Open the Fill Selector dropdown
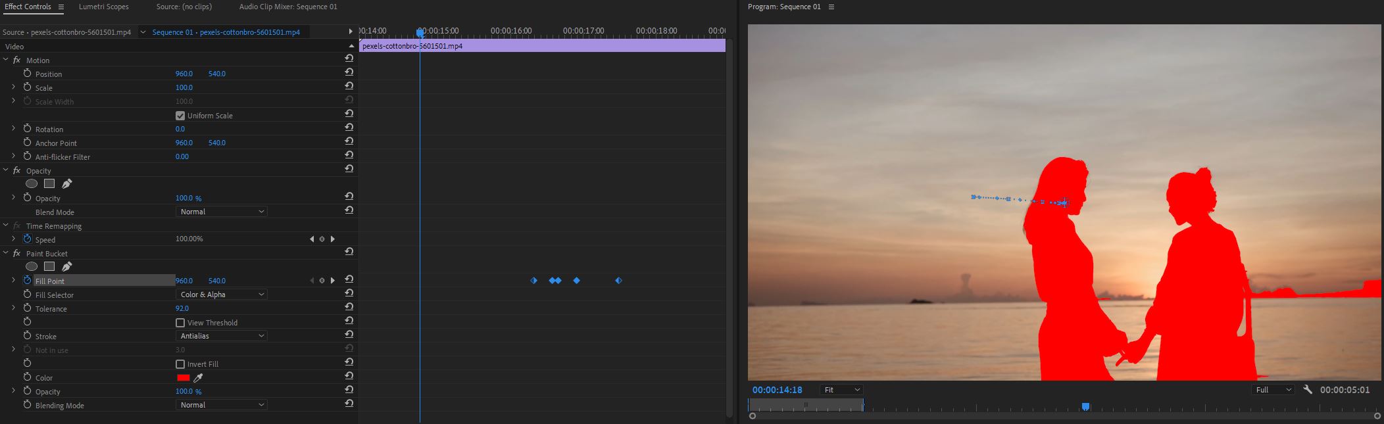The width and height of the screenshot is (1384, 424). pos(222,294)
